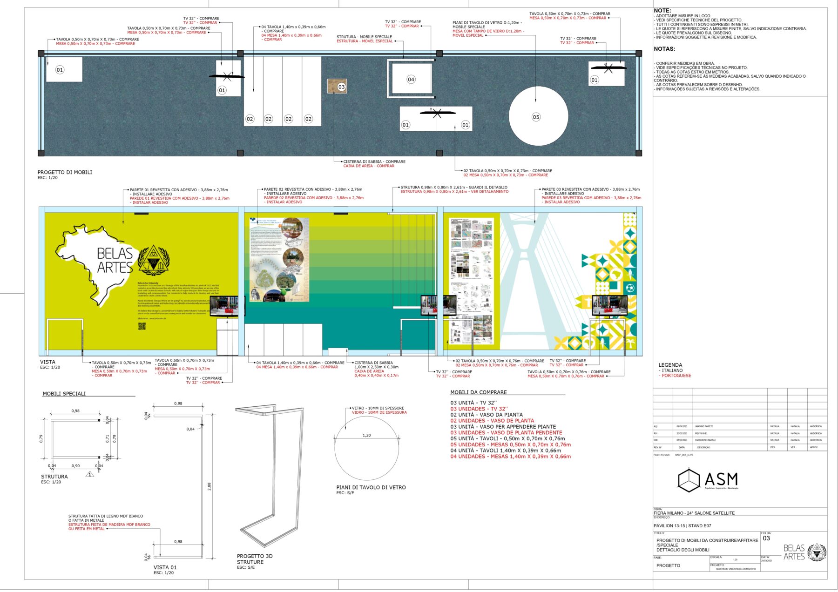Click '02 UNITÀ - VASO DA PIANTA' line

point(487,415)
